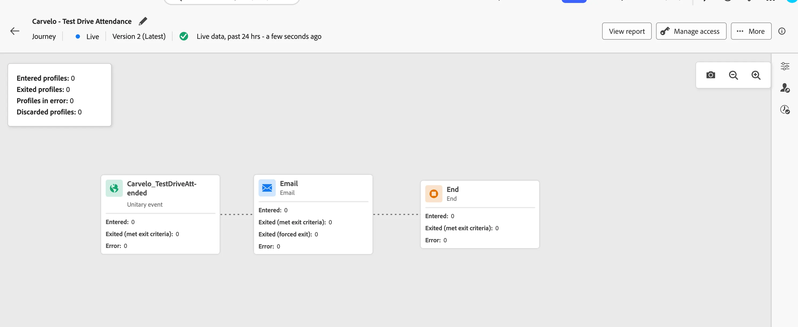
Task: Click Error: 0 in the End node
Action: click(435, 240)
